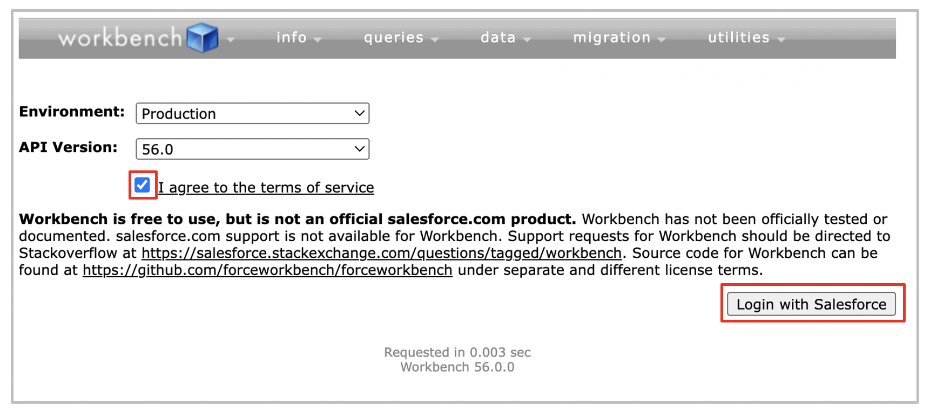Open the github forceworkbench source link
Screen dimensions: 930x412
(x=267, y=270)
